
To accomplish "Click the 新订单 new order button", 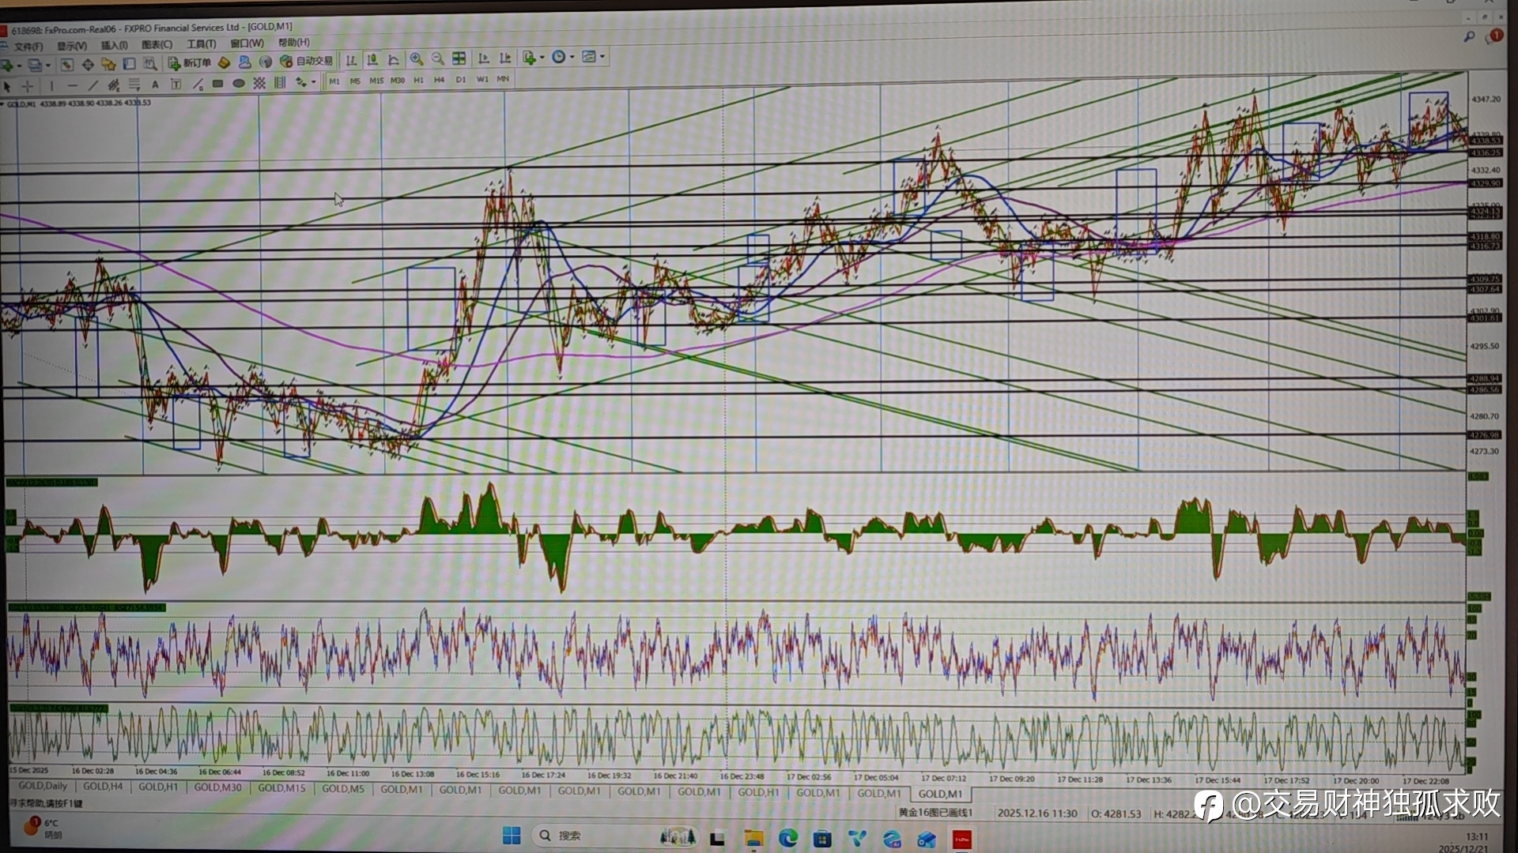I will pos(190,62).
